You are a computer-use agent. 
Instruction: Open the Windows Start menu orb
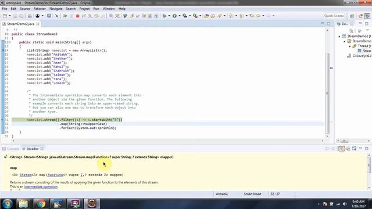coord(8,204)
